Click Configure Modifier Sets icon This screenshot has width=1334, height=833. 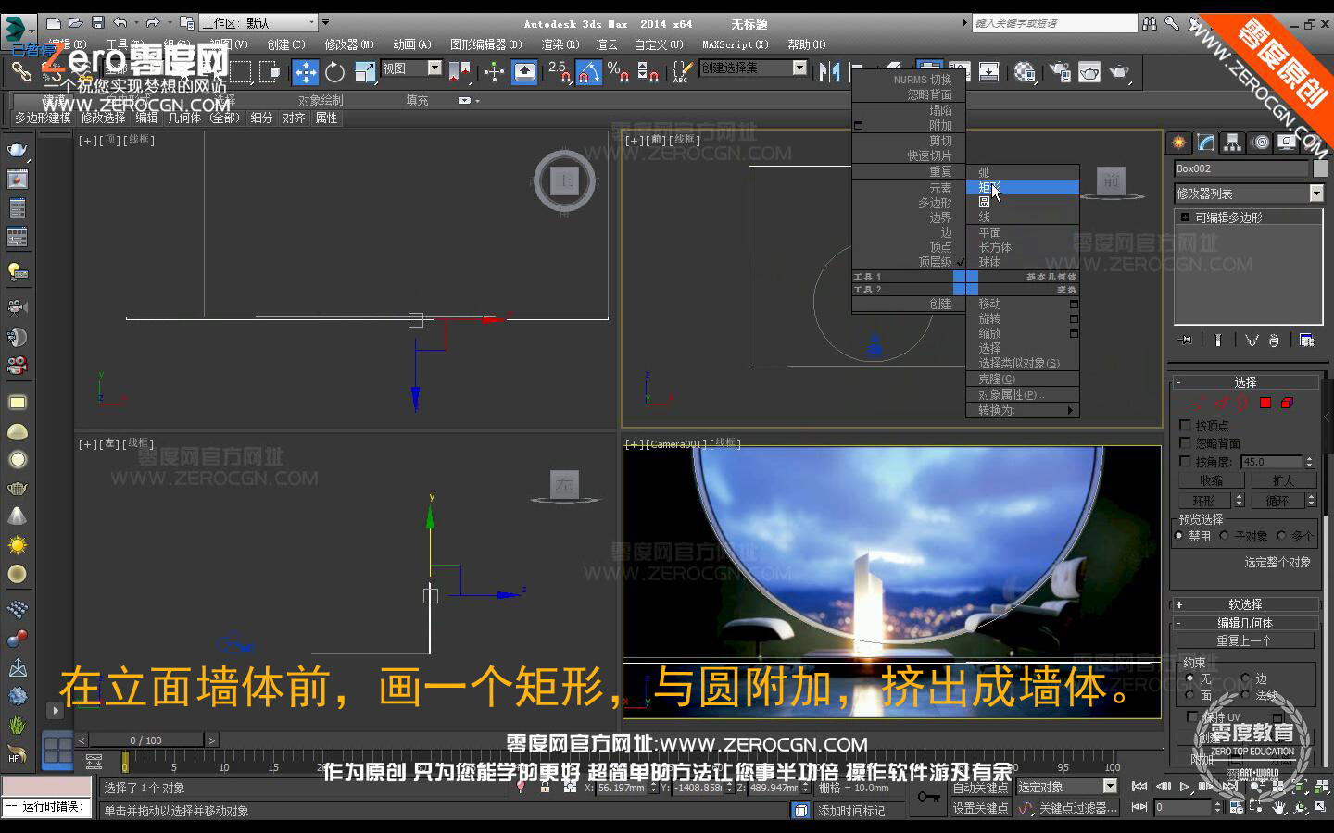click(x=1306, y=341)
